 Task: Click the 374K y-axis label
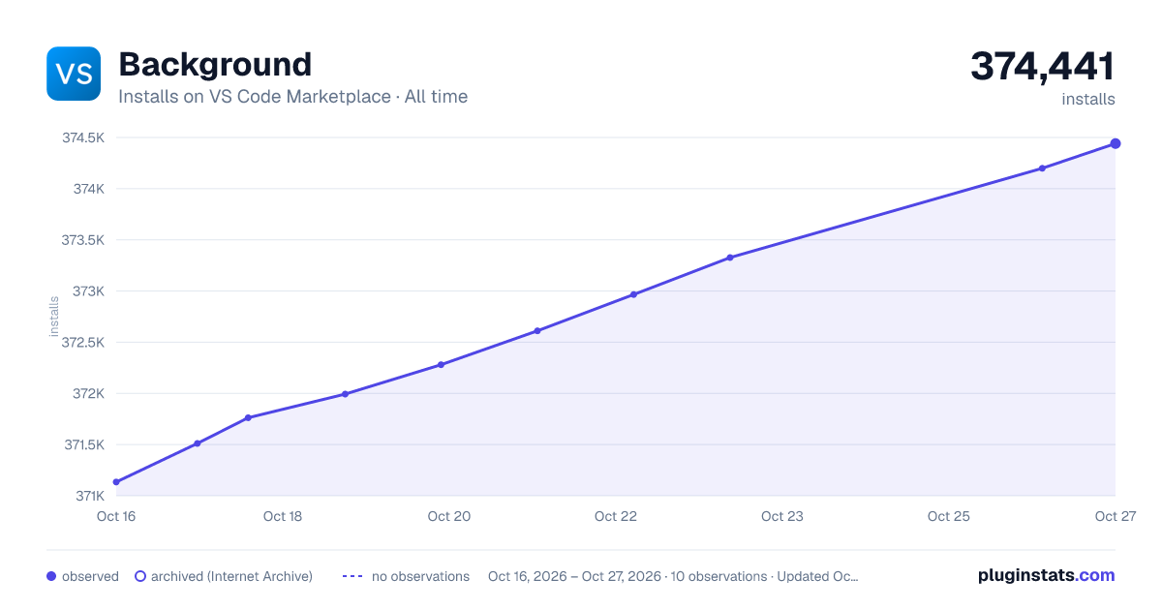point(89,189)
